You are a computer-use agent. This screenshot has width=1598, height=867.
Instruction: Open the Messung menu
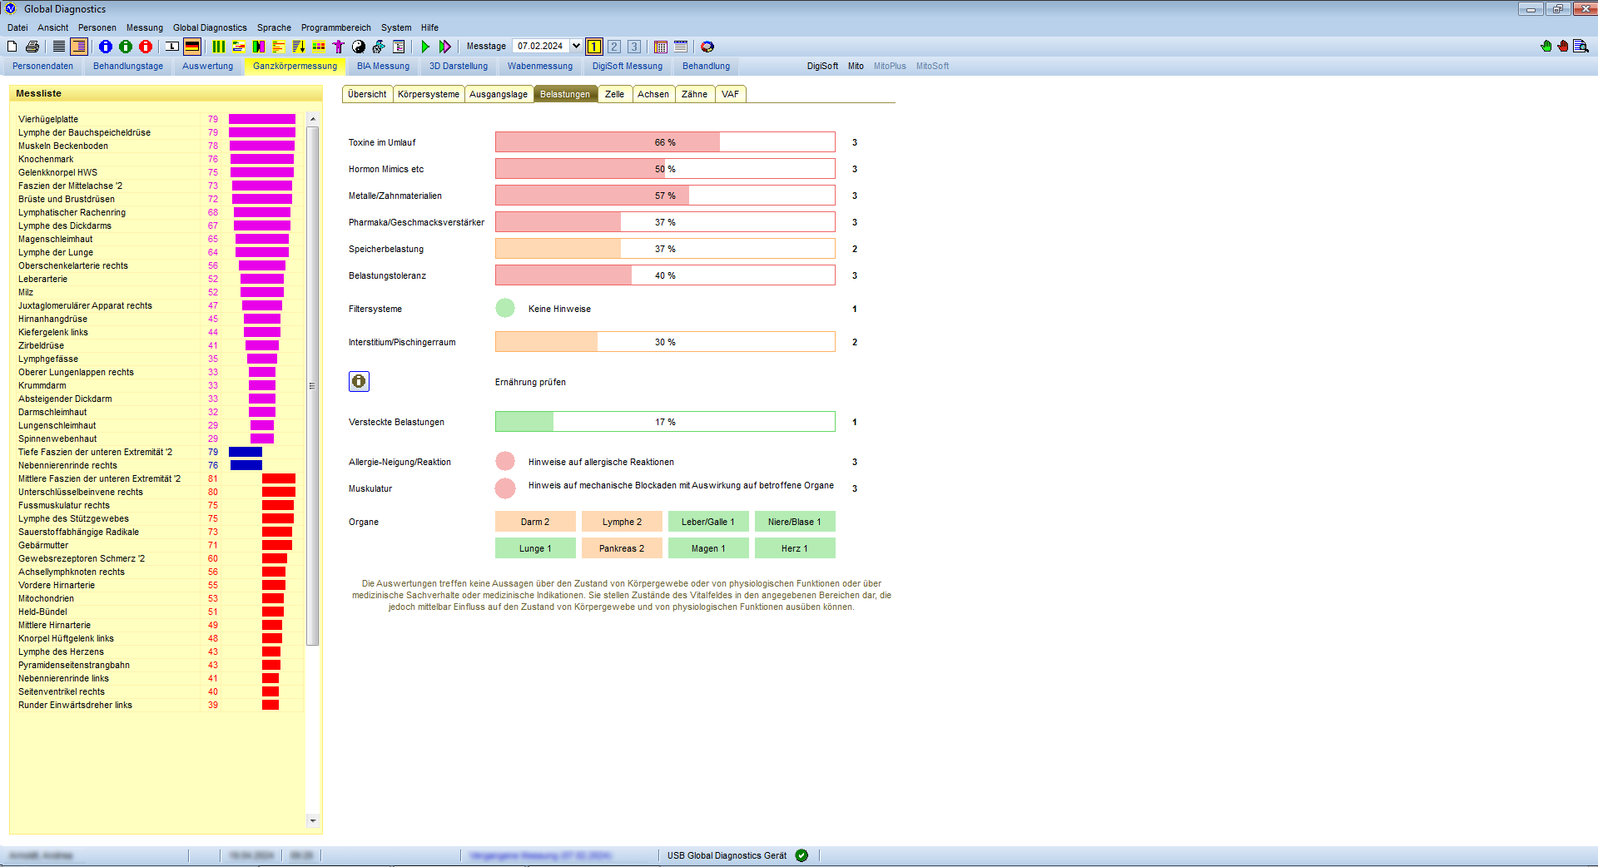145,27
